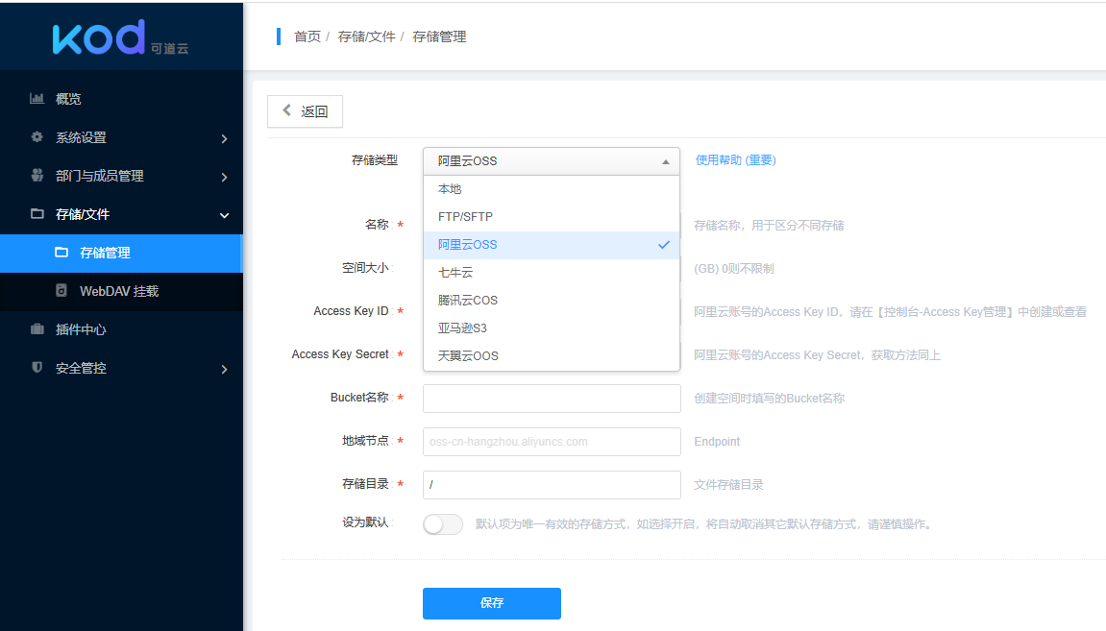
Task: Click 存储管理 breadcrumb
Action: point(439,36)
